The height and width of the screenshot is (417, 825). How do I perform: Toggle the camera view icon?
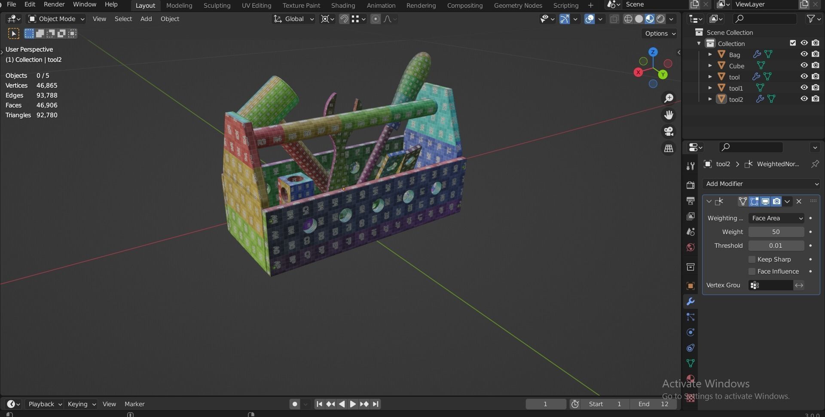pos(669,131)
